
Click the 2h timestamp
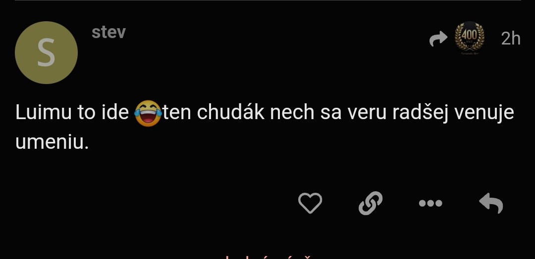[511, 39]
